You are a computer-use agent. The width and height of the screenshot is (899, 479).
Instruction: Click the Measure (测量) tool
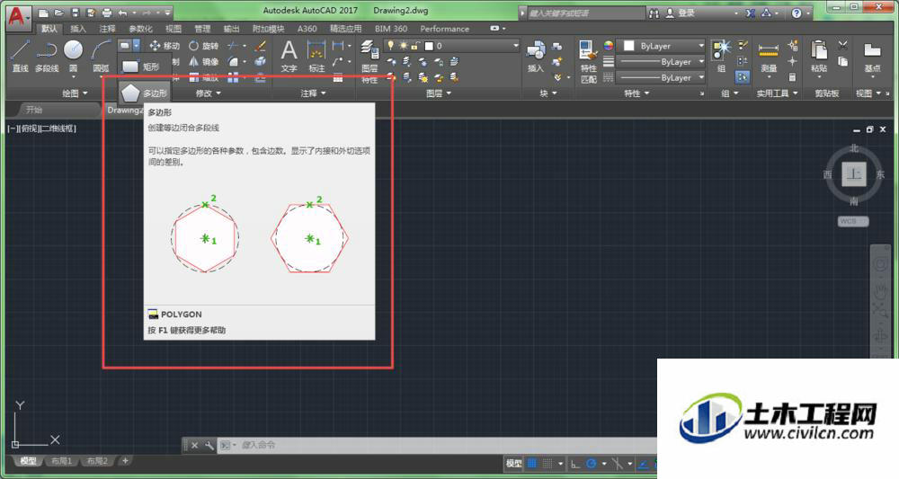click(769, 56)
